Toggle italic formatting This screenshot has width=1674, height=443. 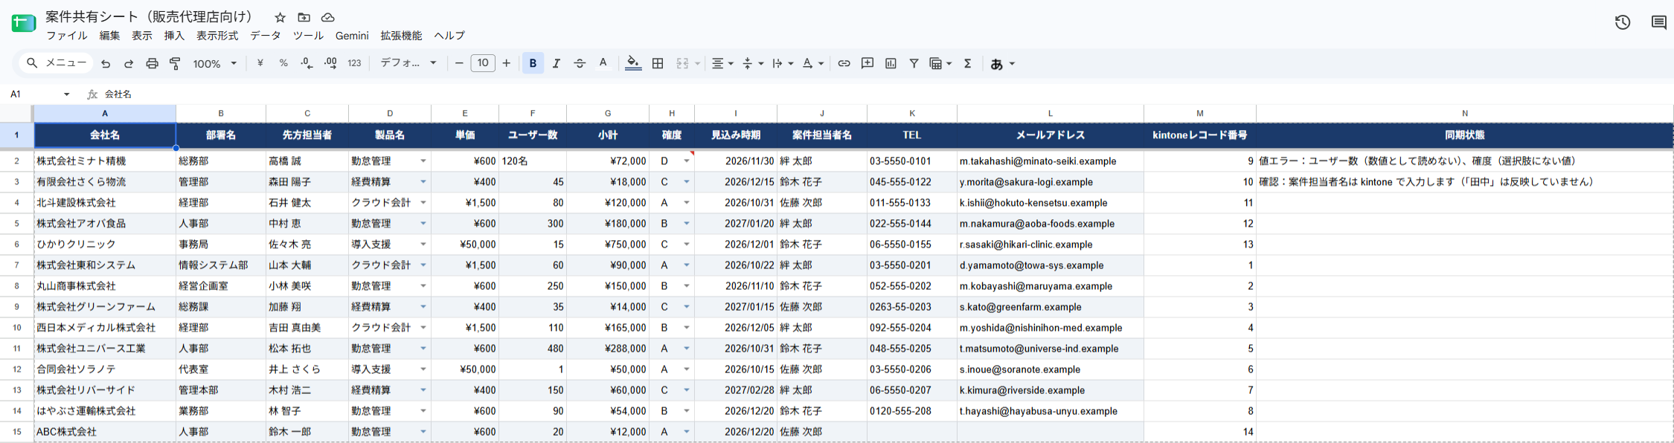coord(556,64)
